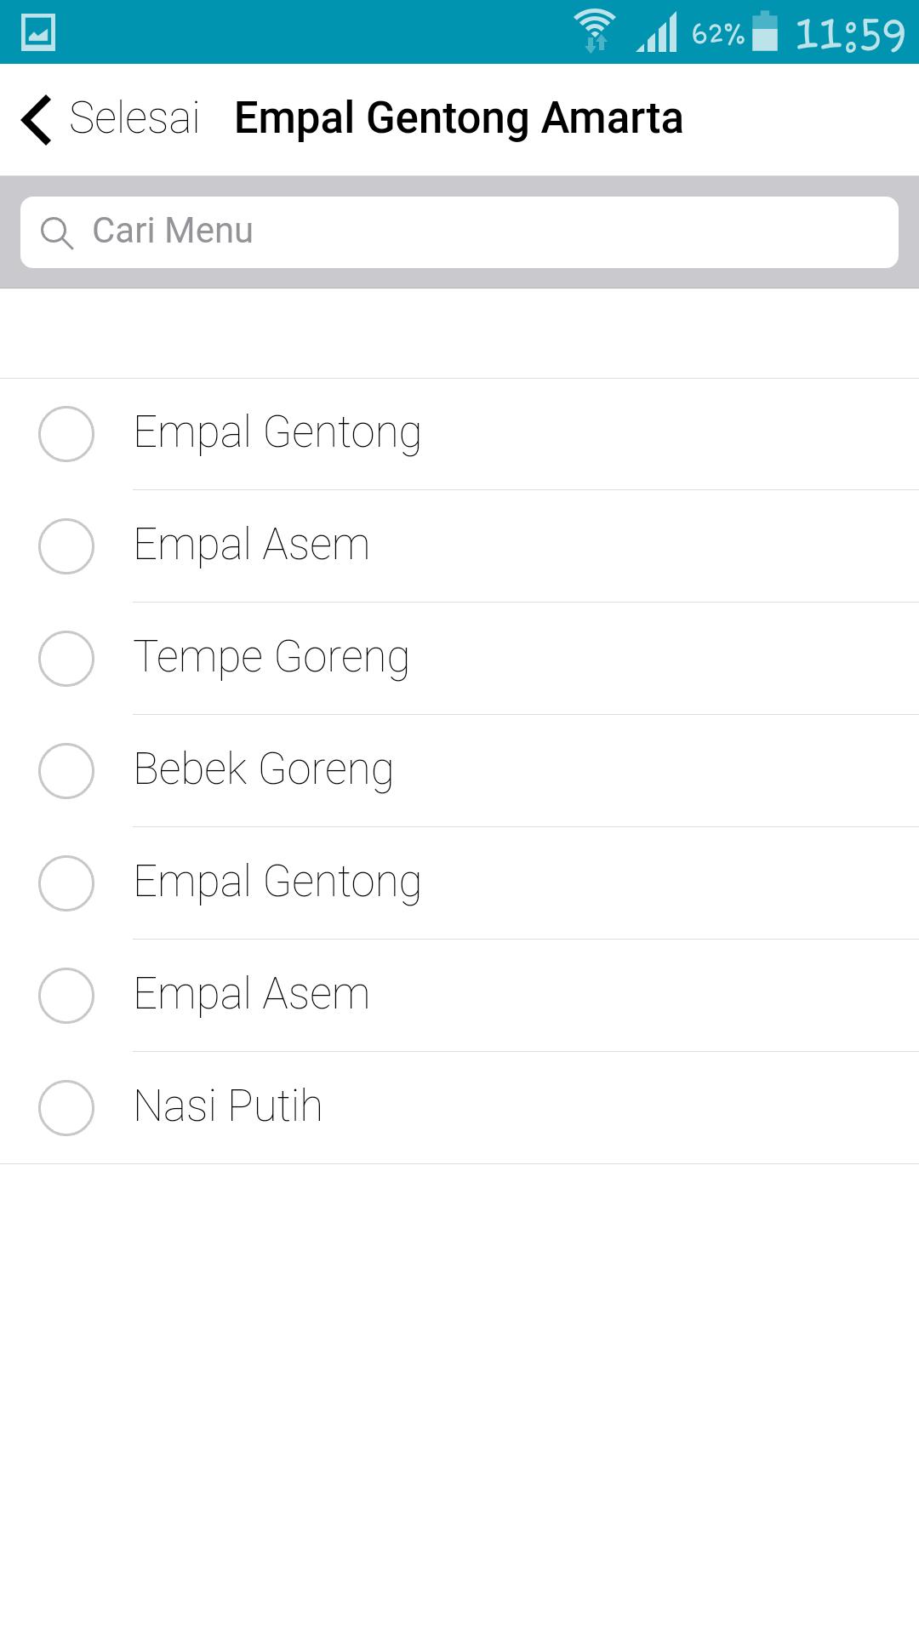Tap the back arrow icon

click(x=37, y=119)
